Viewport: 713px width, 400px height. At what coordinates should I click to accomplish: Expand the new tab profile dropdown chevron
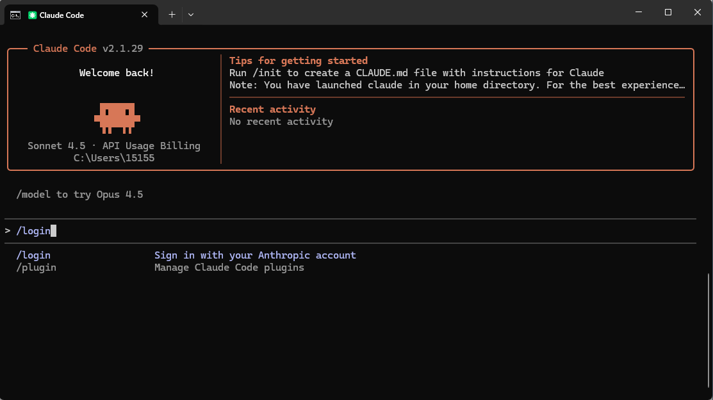tap(191, 14)
